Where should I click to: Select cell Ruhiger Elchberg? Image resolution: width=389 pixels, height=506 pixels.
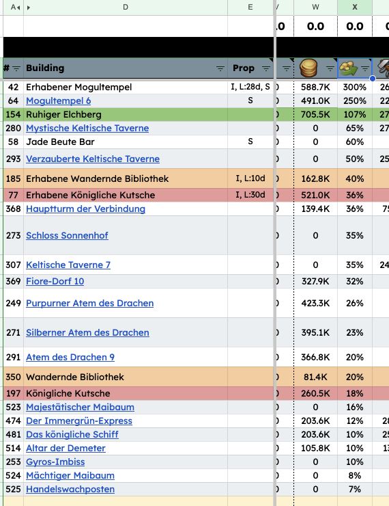coord(126,115)
